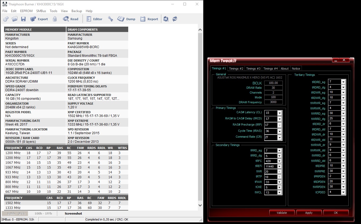Open the Help menu
The width and height of the screenshot is (361, 224).
click(x=89, y=11)
